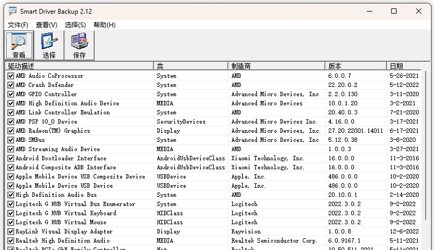This screenshot has width=434, height=250.
Task: Open the 选择(S) menu
Action: pyautogui.click(x=75, y=25)
